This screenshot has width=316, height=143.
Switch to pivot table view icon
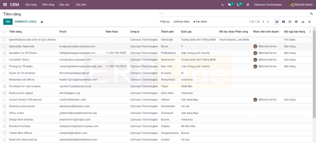click(296, 22)
